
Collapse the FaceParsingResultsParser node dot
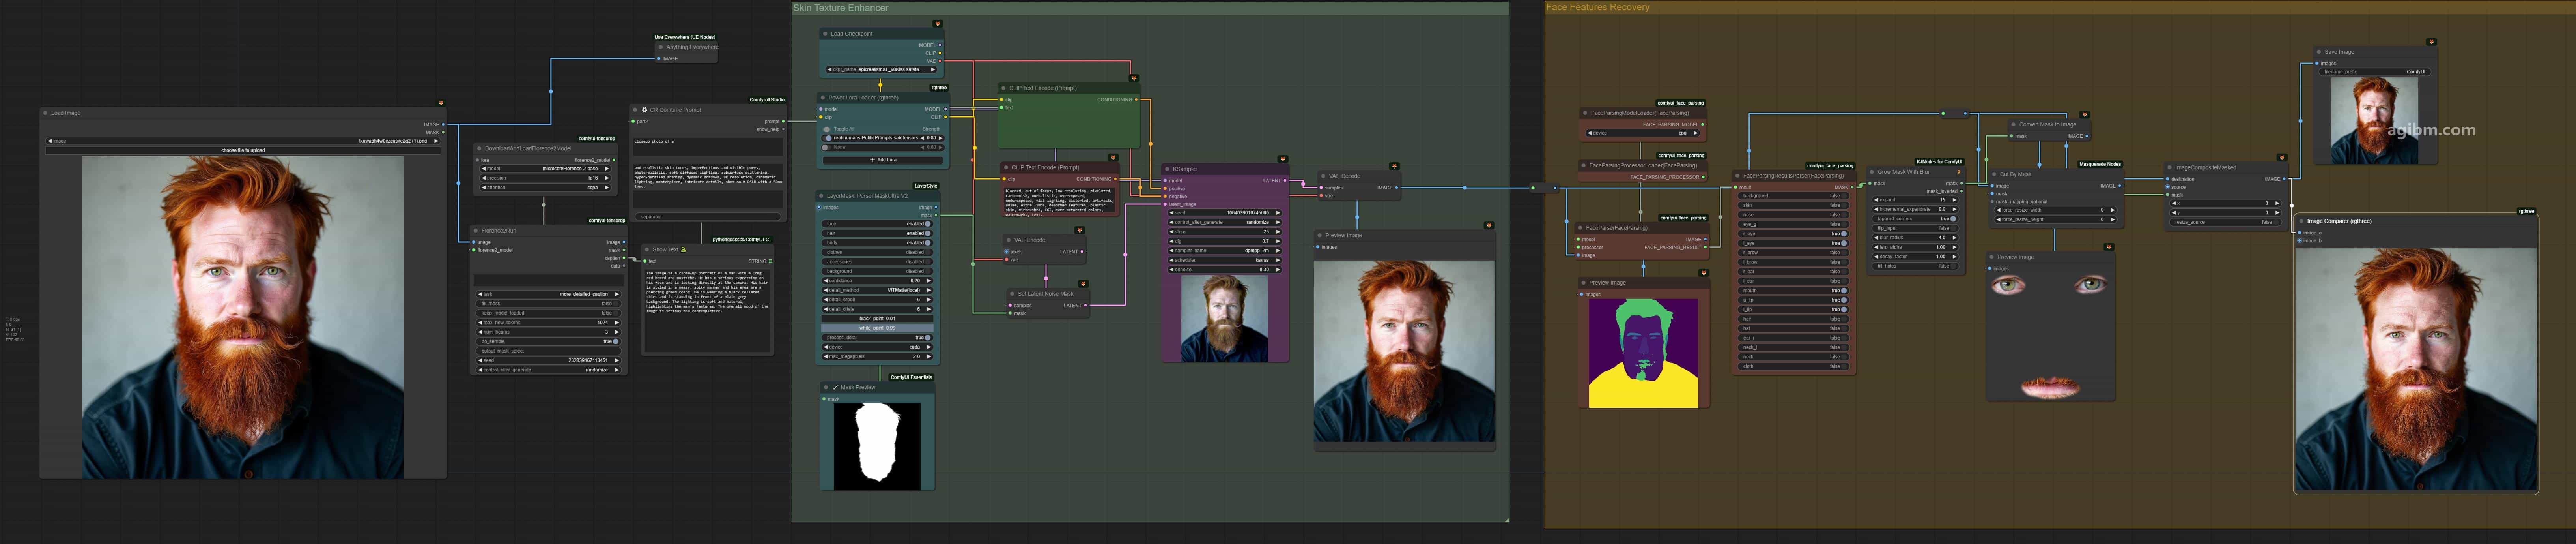click(1738, 176)
